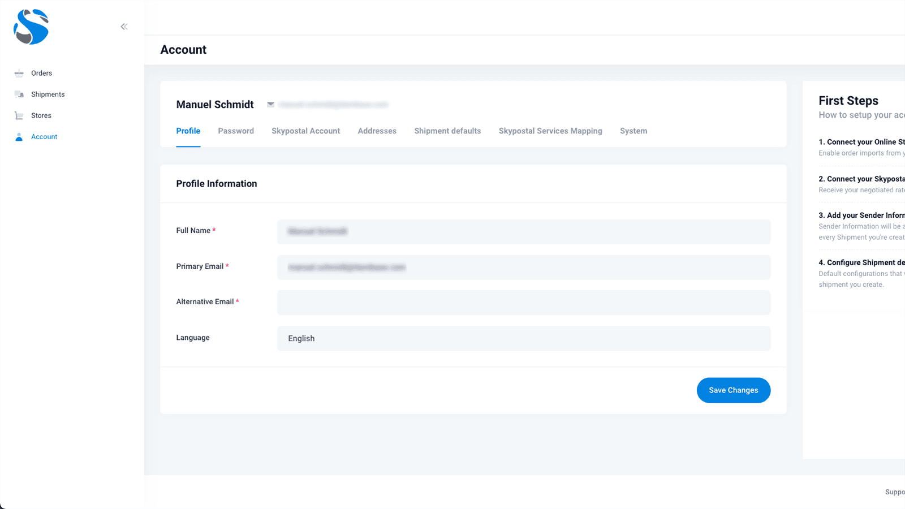Image resolution: width=905 pixels, height=509 pixels.
Task: Open the Language dropdown showing English
Action: 523,338
